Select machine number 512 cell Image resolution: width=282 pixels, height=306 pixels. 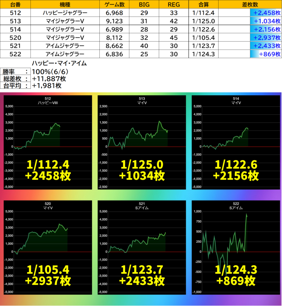(x=15, y=13)
